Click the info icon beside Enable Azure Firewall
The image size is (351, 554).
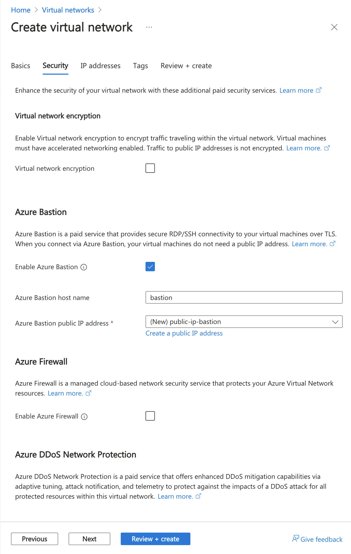pyautogui.click(x=84, y=416)
